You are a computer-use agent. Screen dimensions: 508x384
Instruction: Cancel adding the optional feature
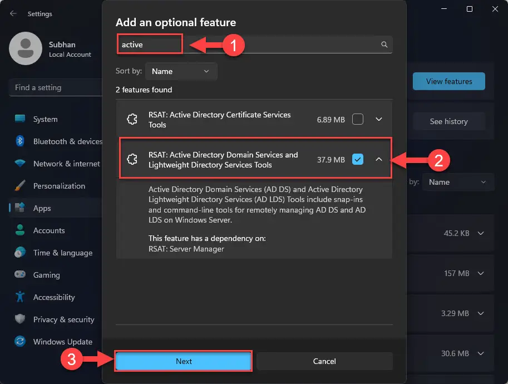pyautogui.click(x=324, y=361)
